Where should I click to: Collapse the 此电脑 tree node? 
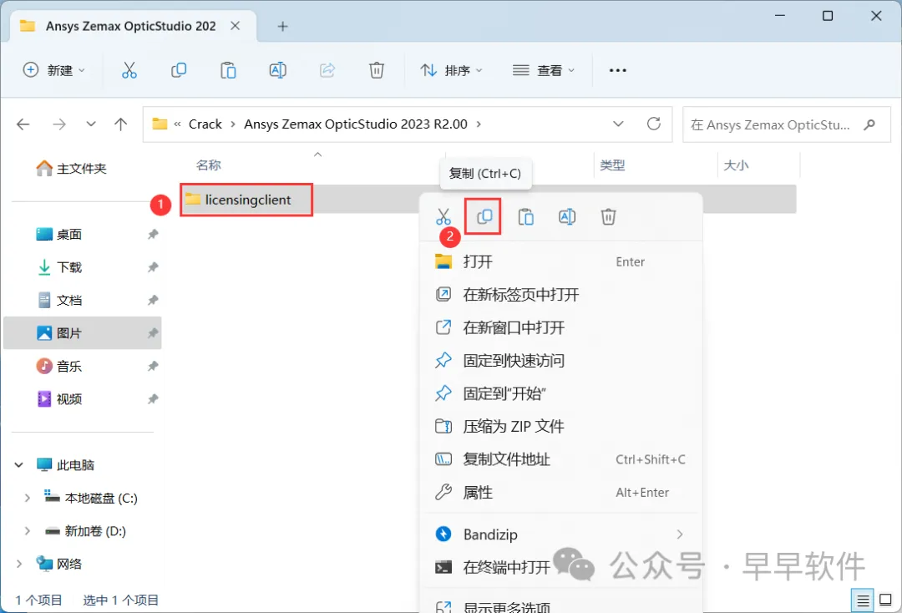coord(19,464)
